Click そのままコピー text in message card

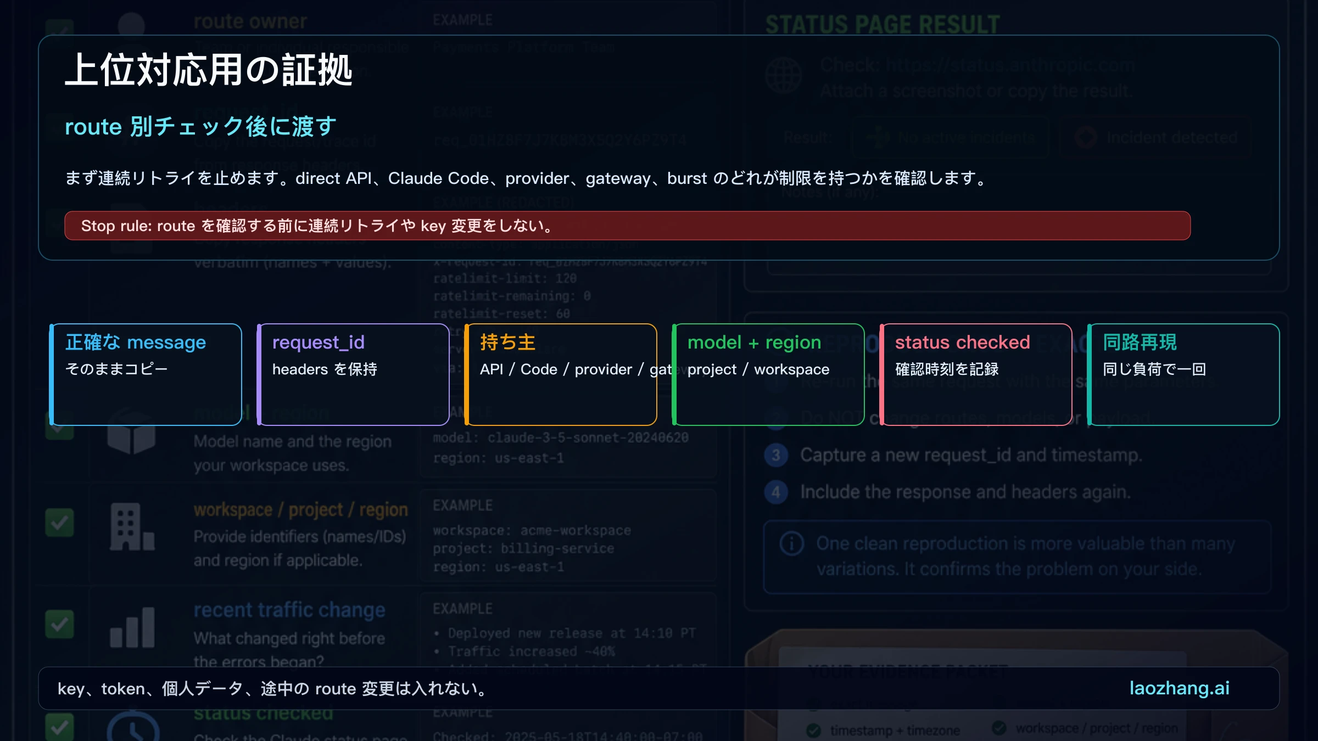click(x=116, y=369)
